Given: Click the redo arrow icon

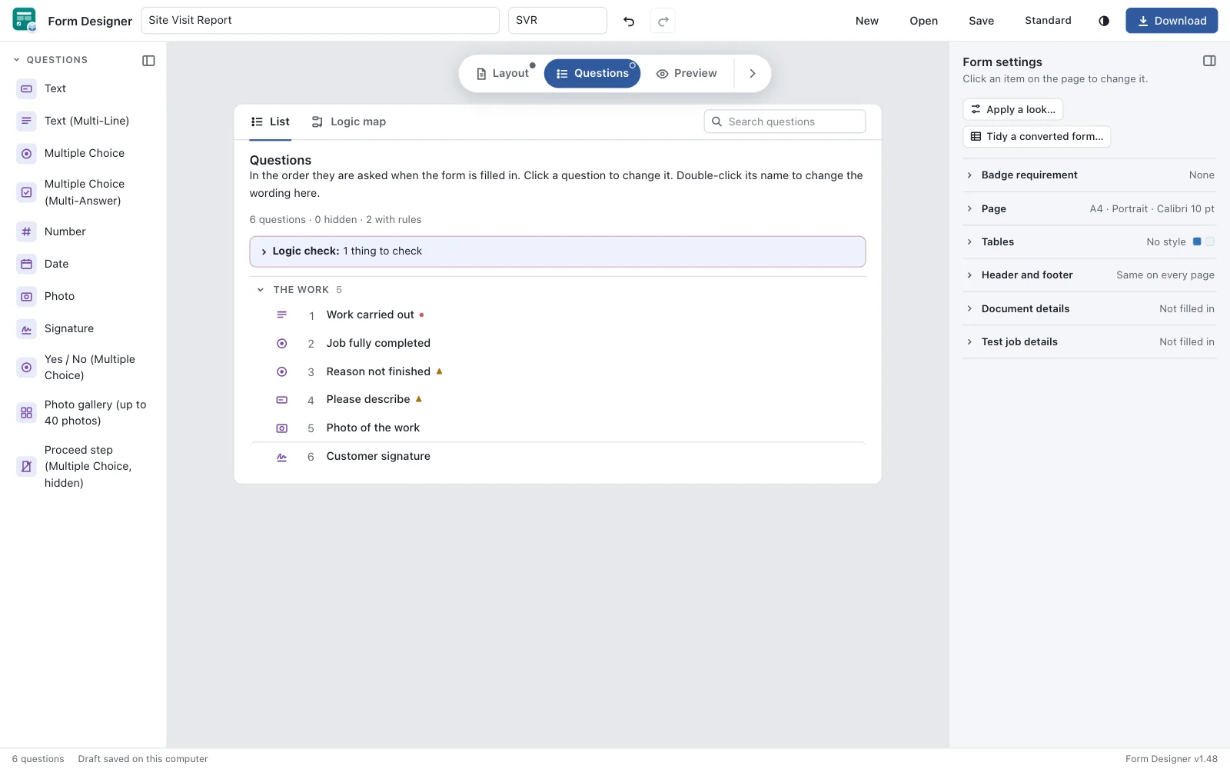Looking at the screenshot, I should (663, 21).
